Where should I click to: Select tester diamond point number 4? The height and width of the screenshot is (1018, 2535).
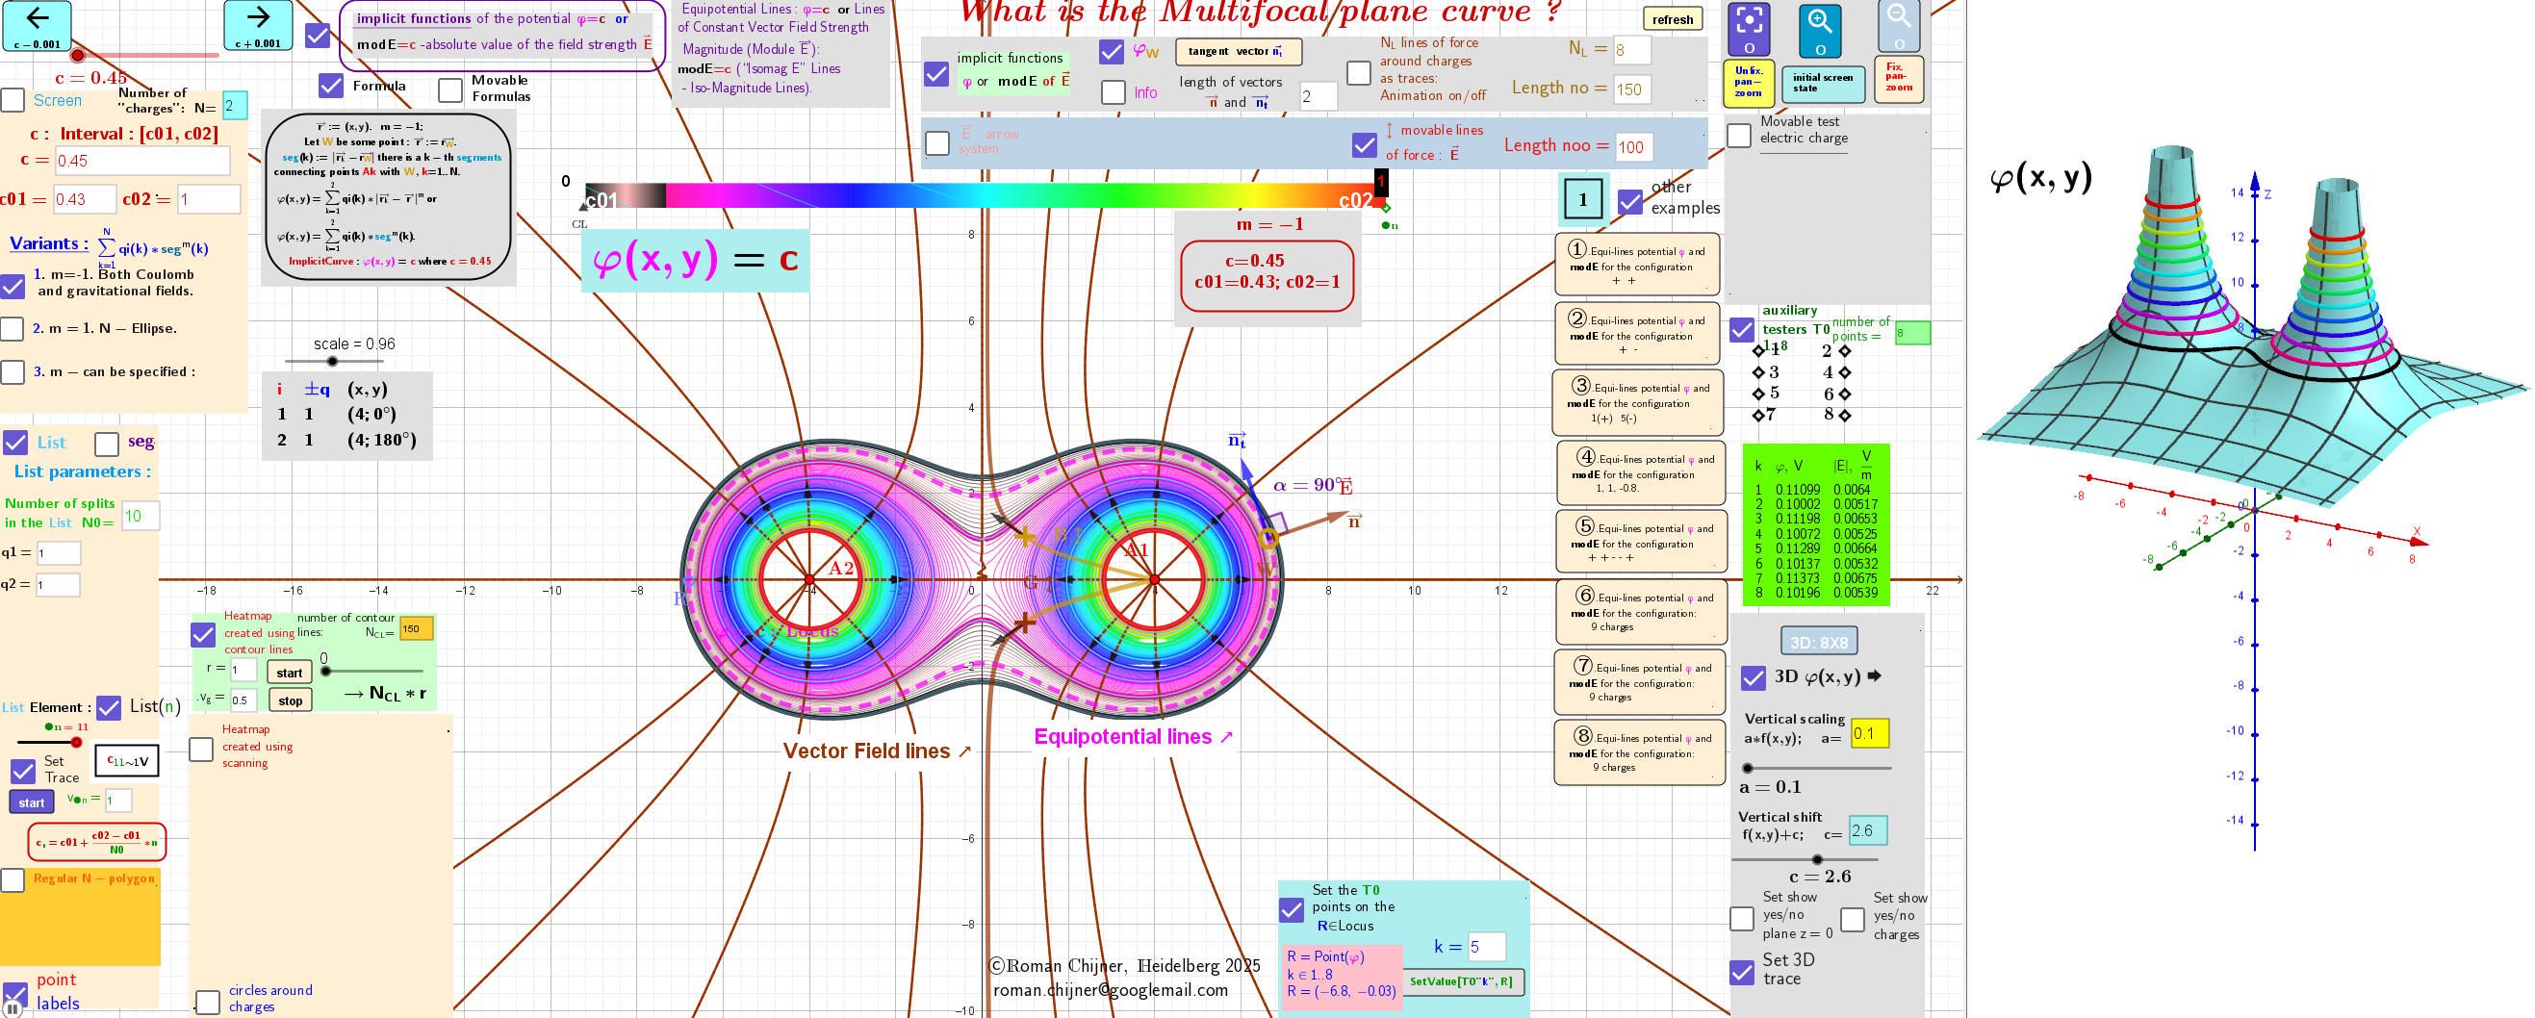pos(1844,372)
